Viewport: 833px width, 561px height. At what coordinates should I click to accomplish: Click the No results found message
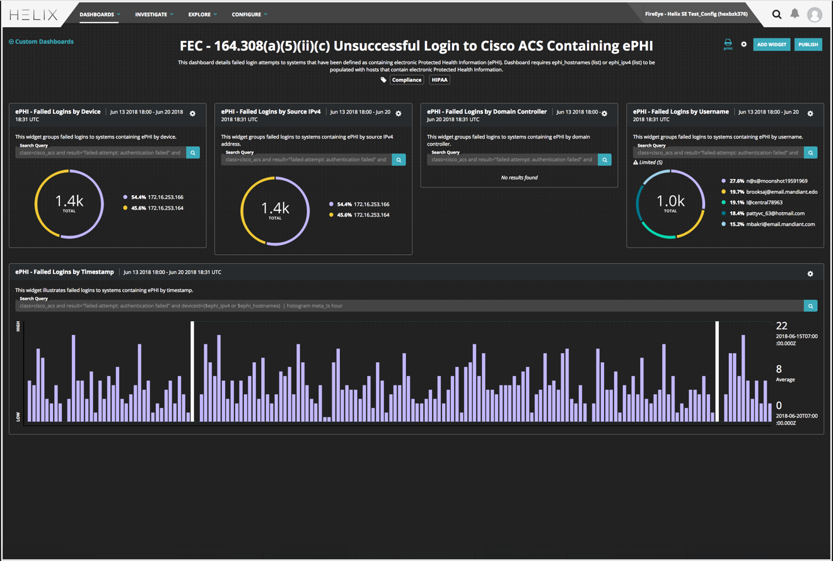point(519,178)
